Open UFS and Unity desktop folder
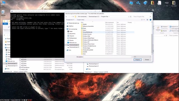Image resolution: width=179 pixels, height=101 pixels. click(x=152, y=4)
